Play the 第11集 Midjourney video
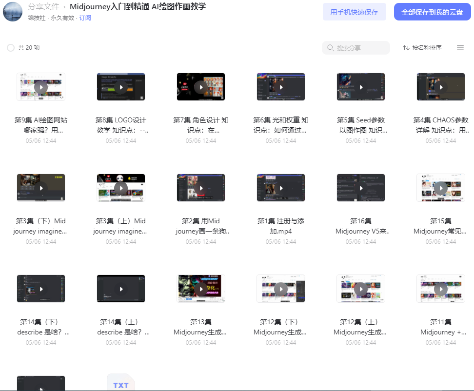 click(441, 289)
